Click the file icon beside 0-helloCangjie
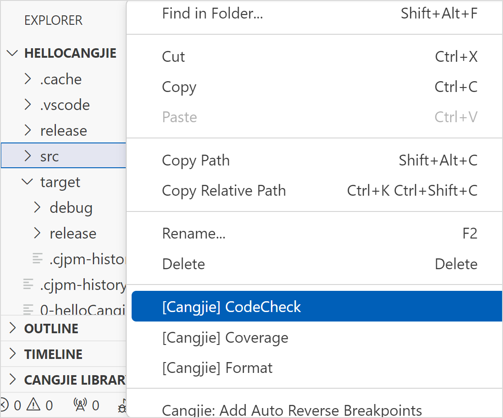Screen dimensions: 503x418 tap(27, 310)
